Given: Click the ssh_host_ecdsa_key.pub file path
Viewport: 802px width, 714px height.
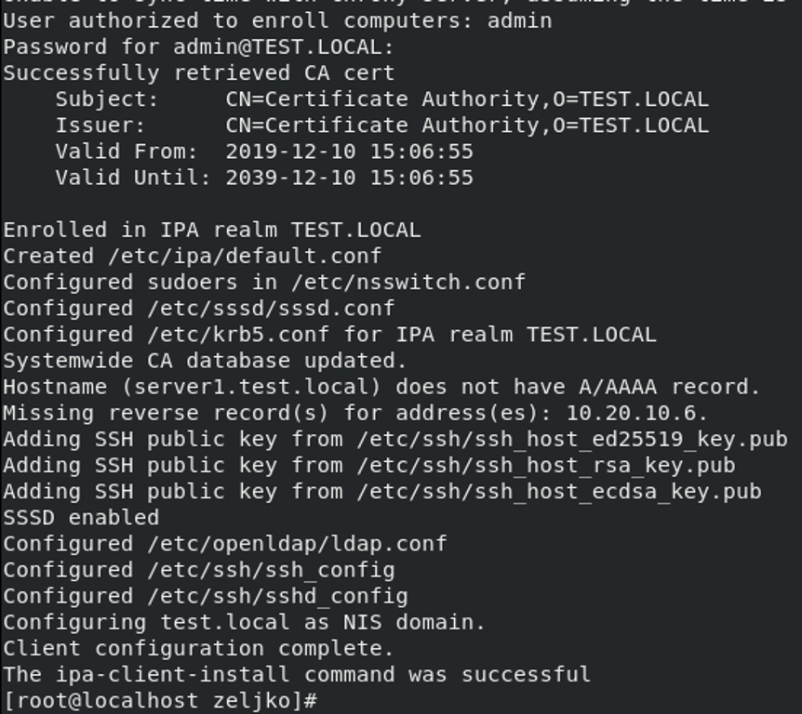Looking at the screenshot, I should (x=559, y=491).
